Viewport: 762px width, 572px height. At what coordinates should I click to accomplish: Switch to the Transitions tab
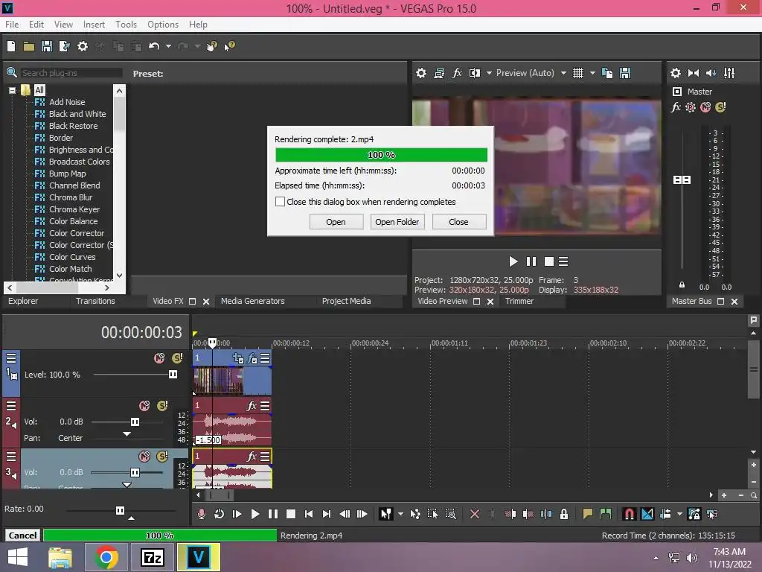point(95,301)
